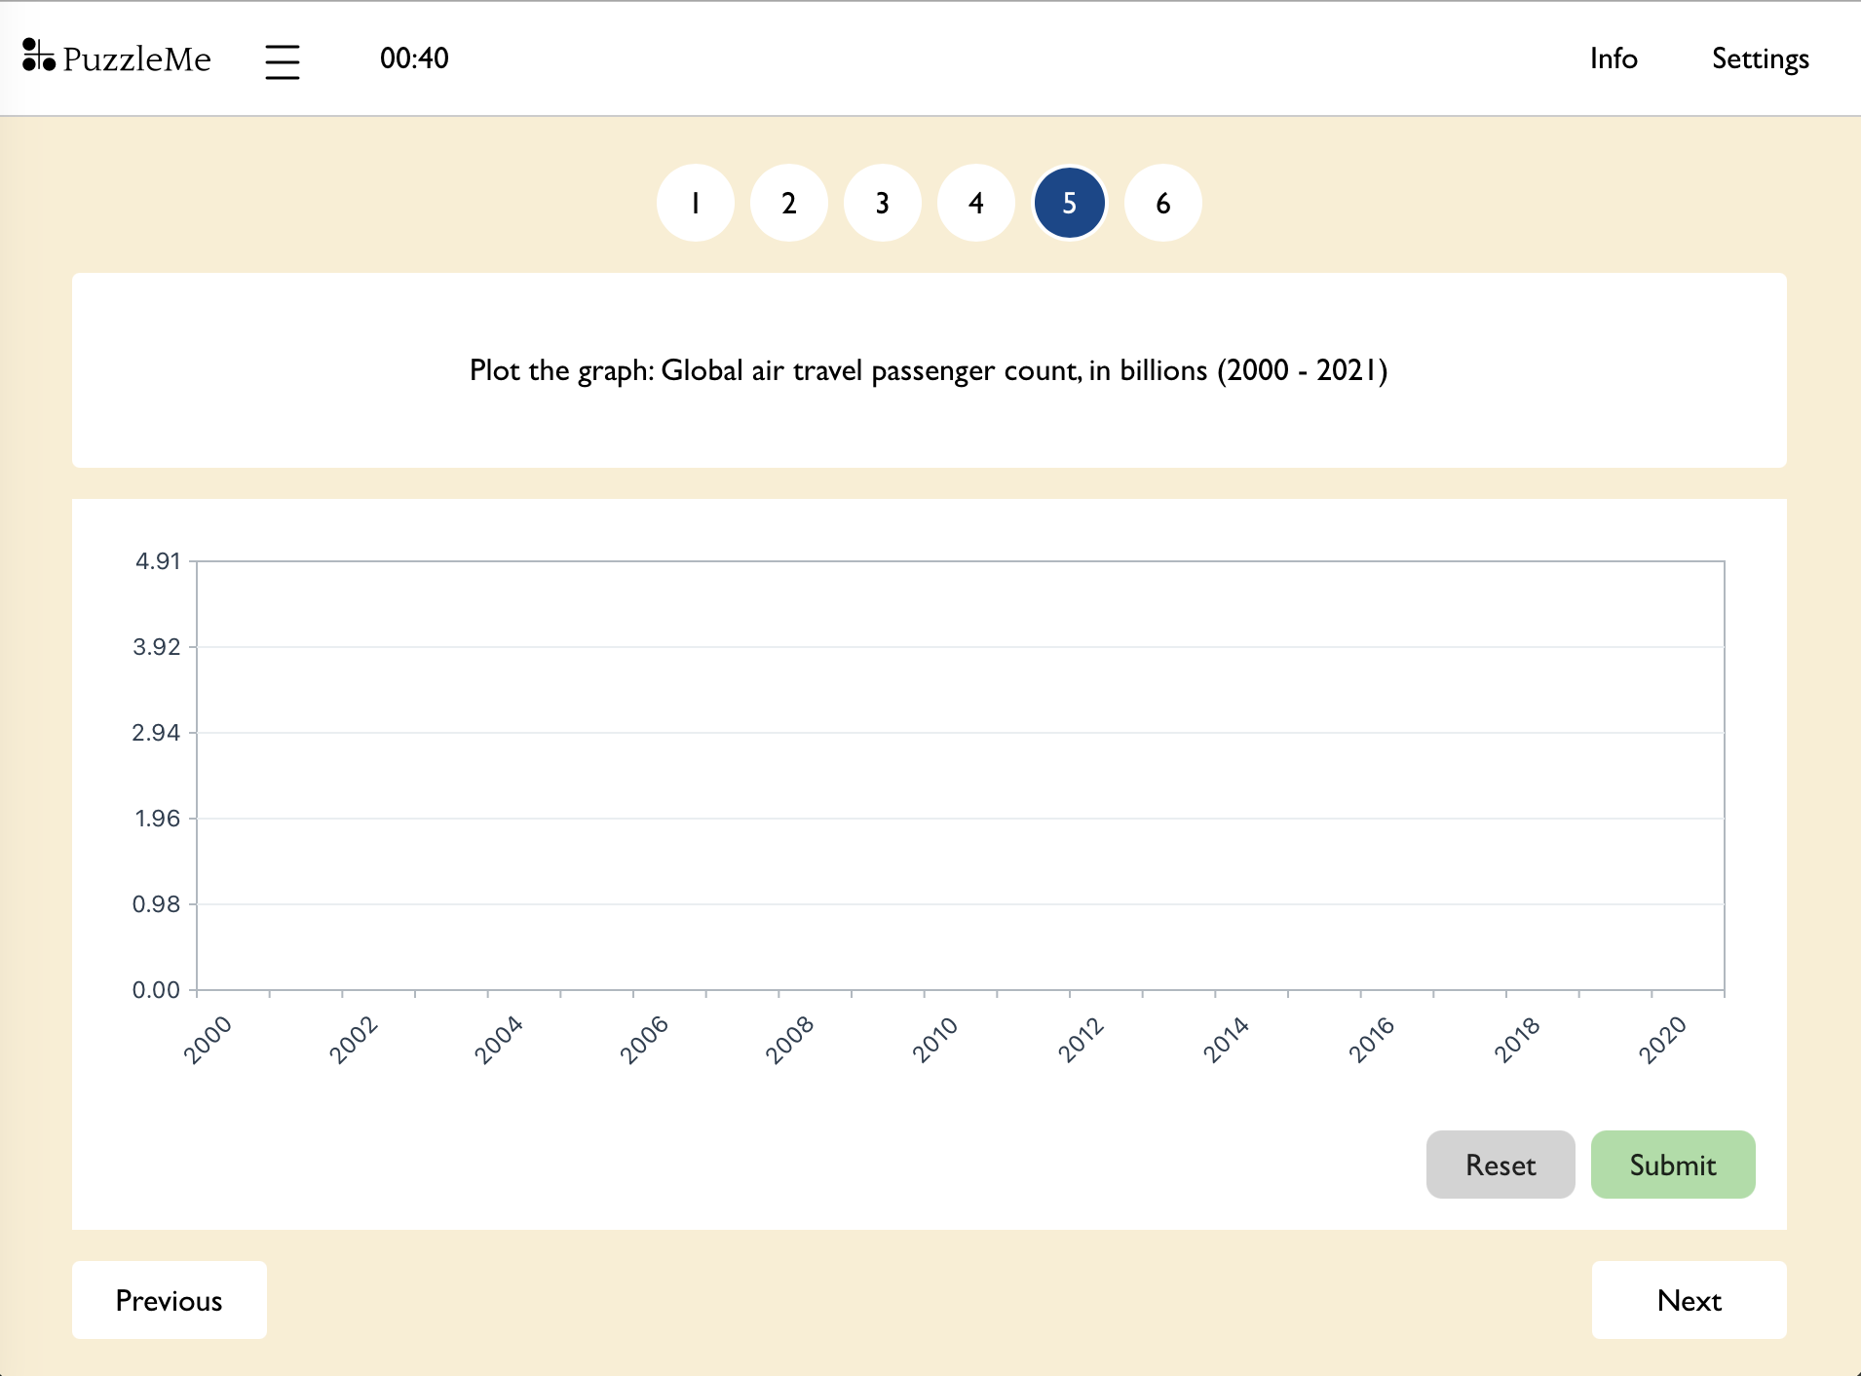
Task: Go to the Previous question
Action: pyautogui.click(x=170, y=1300)
